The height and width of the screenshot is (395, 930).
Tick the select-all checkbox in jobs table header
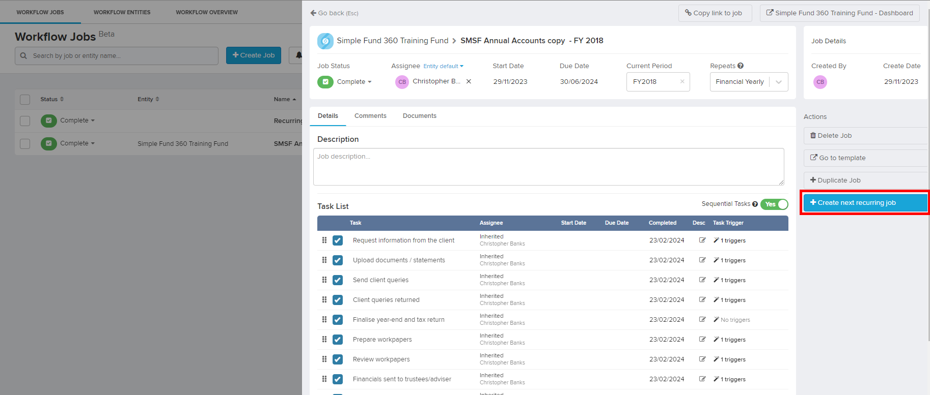tap(25, 100)
